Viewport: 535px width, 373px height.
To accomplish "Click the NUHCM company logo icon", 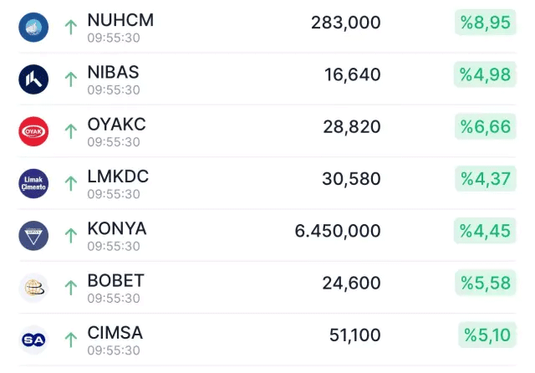I will pos(33,27).
